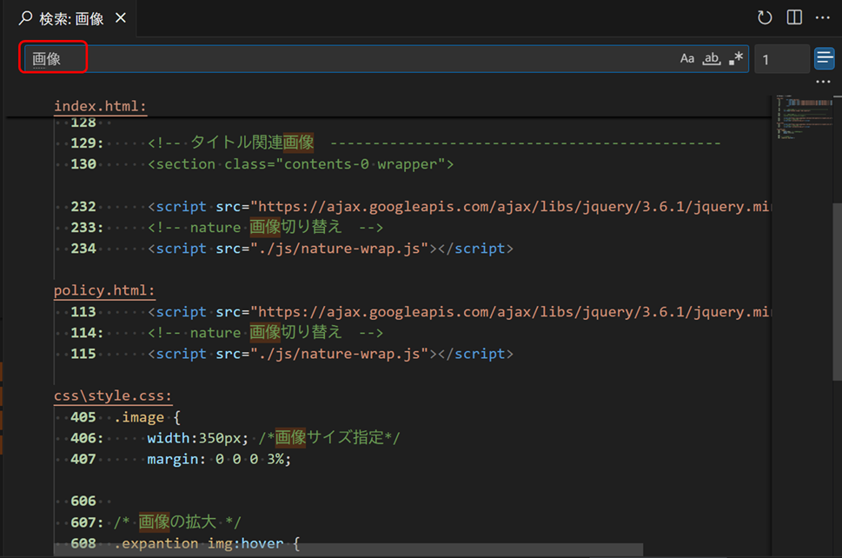Toggle Match Whole Word option
Screen dimensions: 842x558
point(712,58)
